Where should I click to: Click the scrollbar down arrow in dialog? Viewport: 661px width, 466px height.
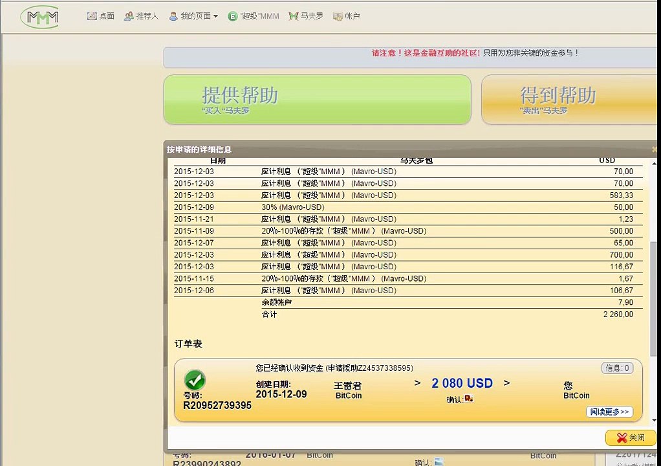click(654, 420)
